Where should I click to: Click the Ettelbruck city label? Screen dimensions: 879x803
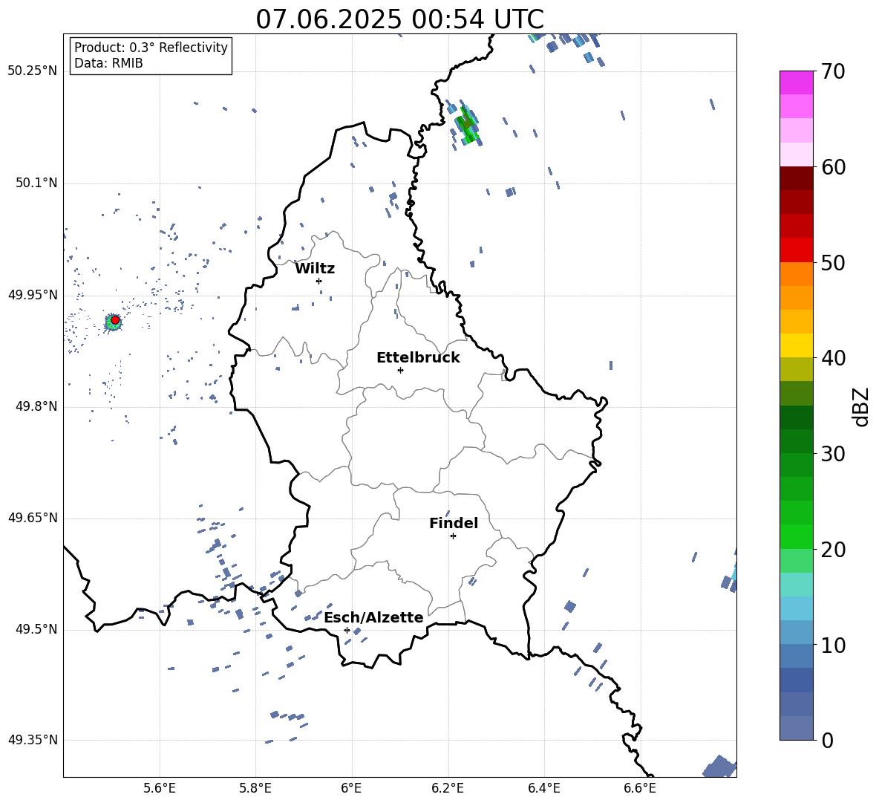pyautogui.click(x=418, y=358)
